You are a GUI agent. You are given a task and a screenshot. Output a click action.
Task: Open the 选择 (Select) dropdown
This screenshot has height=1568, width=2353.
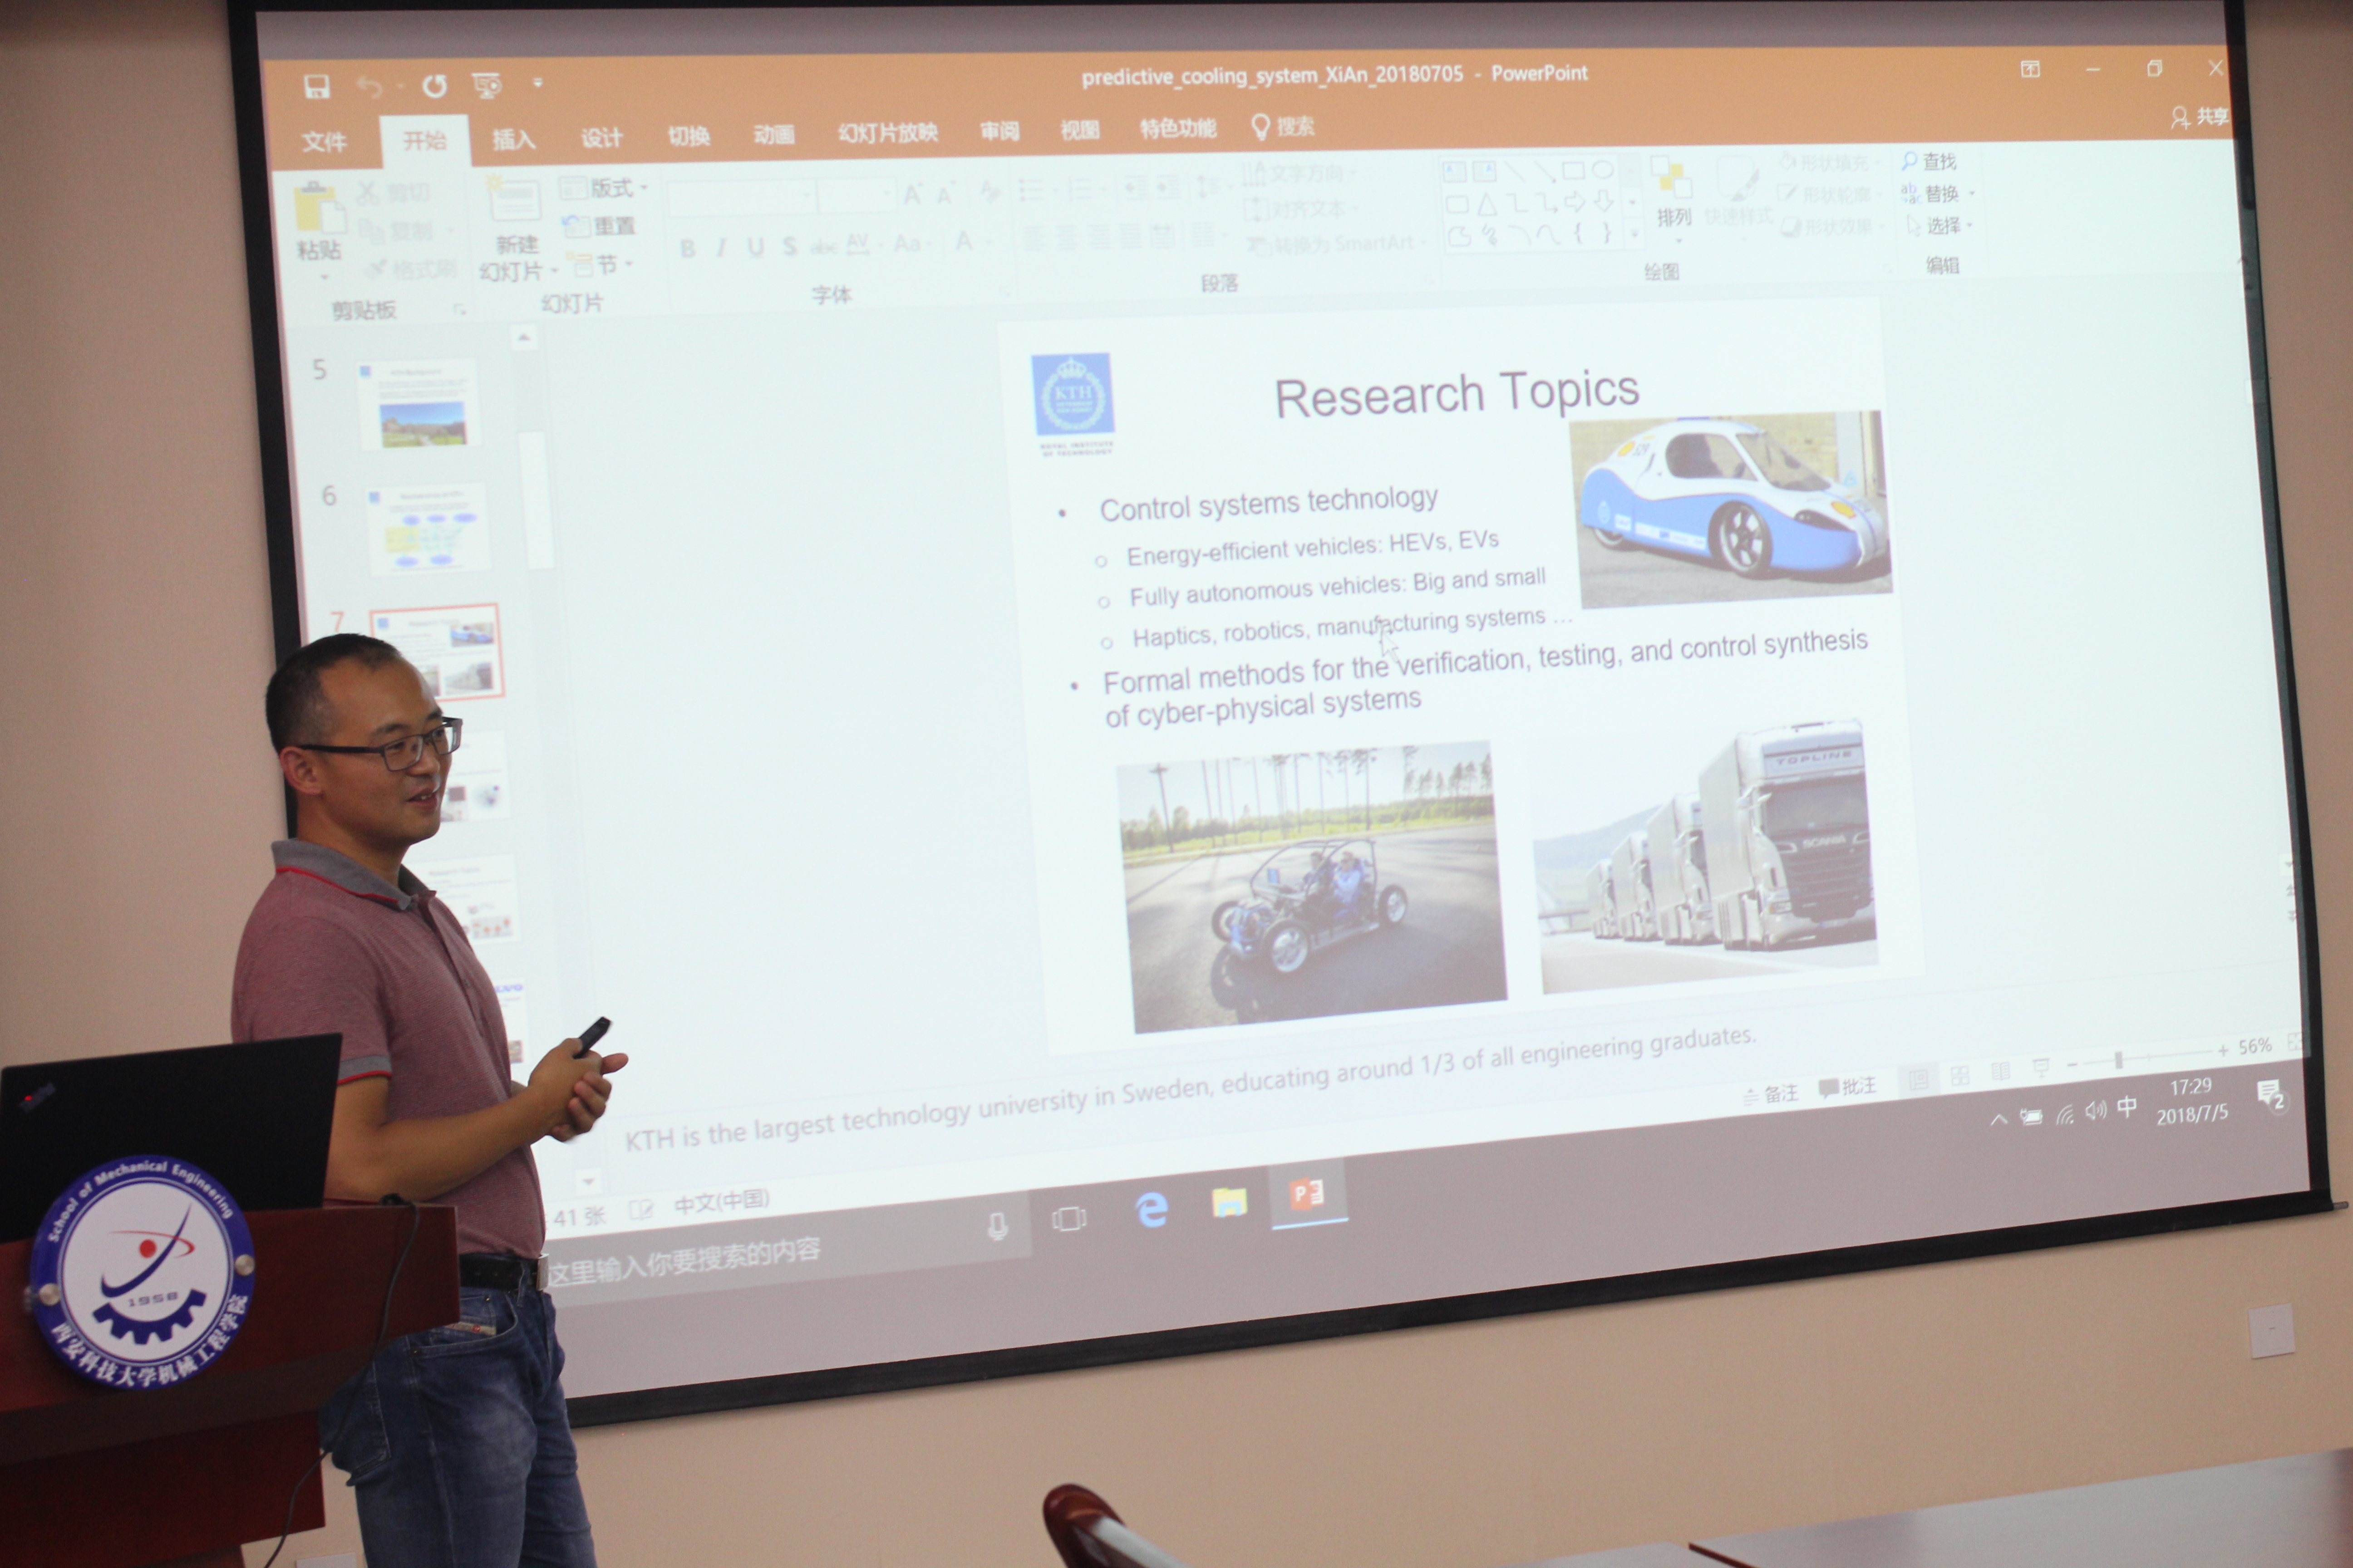[1940, 225]
